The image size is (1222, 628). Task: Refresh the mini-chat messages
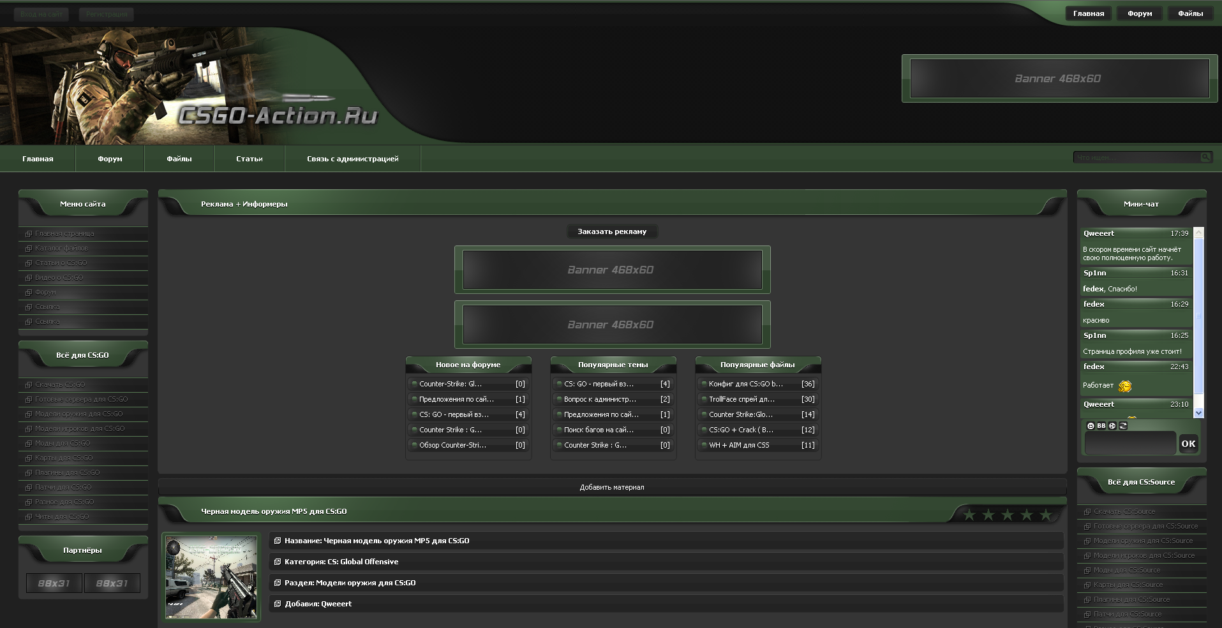coord(1123,426)
